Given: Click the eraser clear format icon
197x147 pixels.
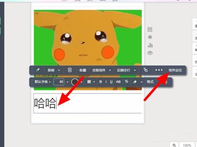Looking at the screenshot, I should click(x=135, y=82).
